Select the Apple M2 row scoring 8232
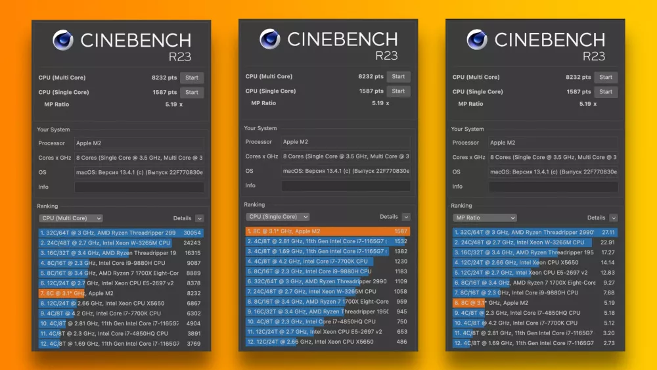The width and height of the screenshot is (657, 370). coord(121,293)
